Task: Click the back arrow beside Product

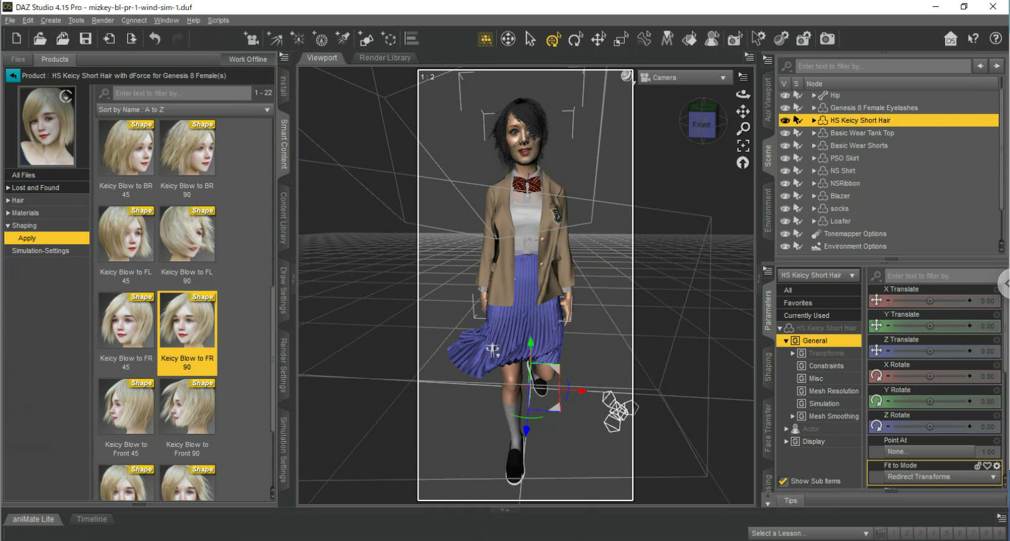Action: 12,75
